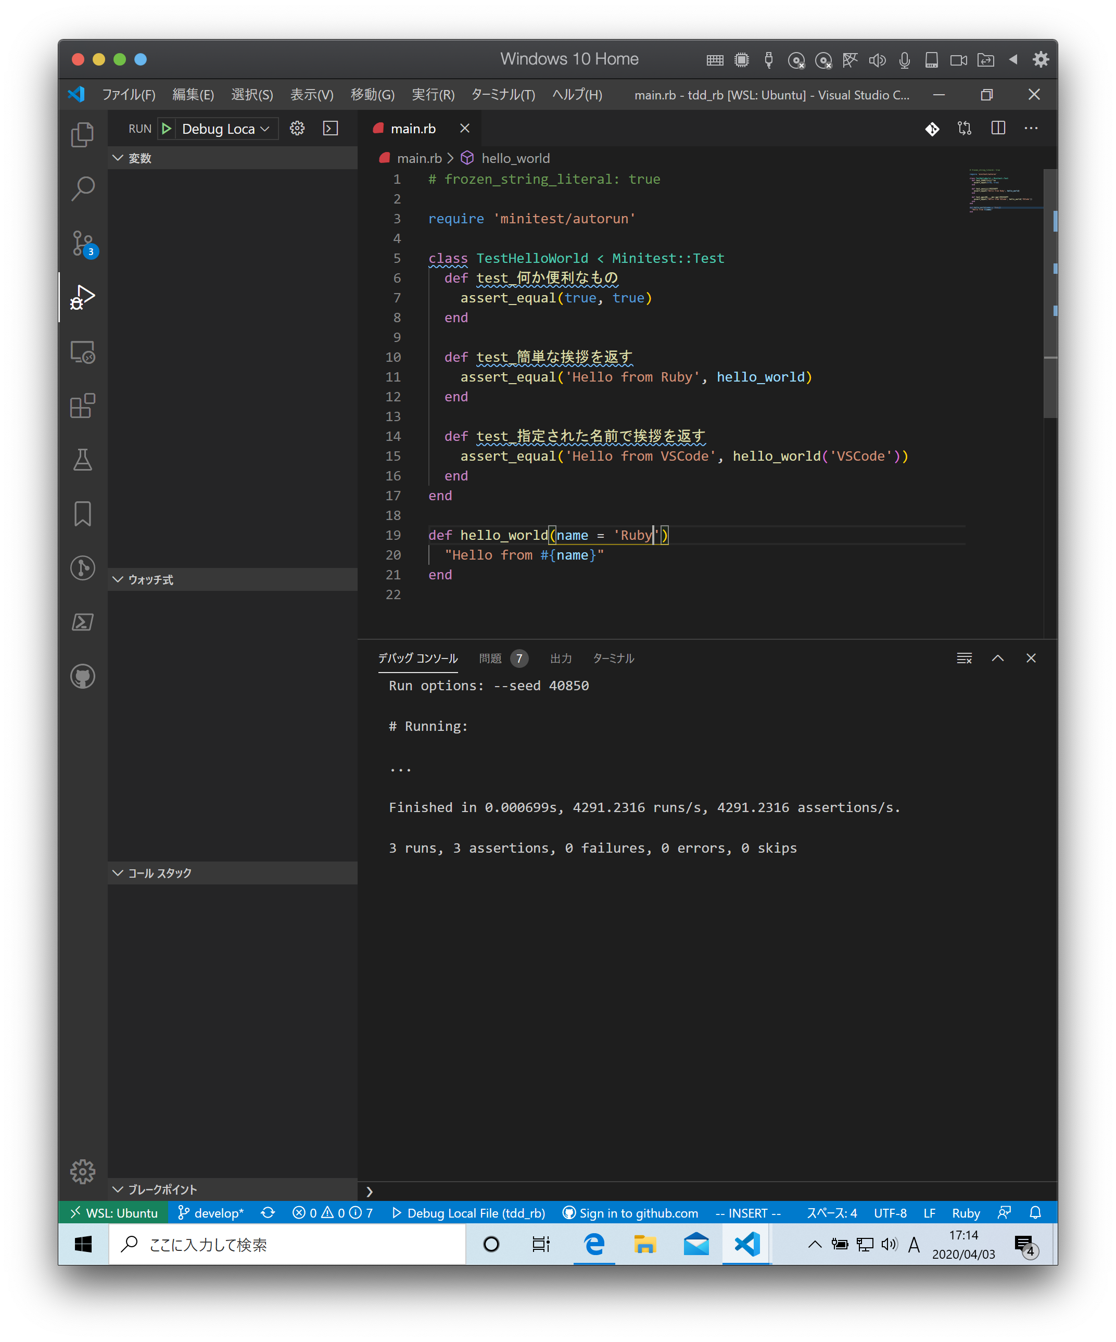Click Sign in to github.com
This screenshot has height=1342, width=1116.
[x=631, y=1213]
